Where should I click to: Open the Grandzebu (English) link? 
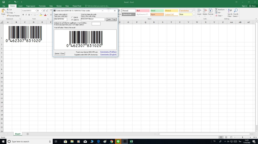(x=108, y=54)
